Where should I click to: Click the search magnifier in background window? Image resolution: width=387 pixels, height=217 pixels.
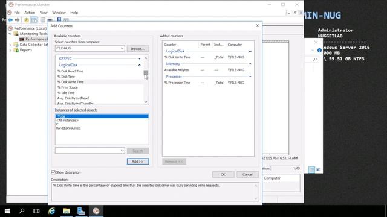tap(315, 60)
